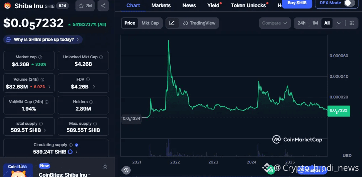Click the Analyze button
The image size is (362, 177).
click(312, 171)
